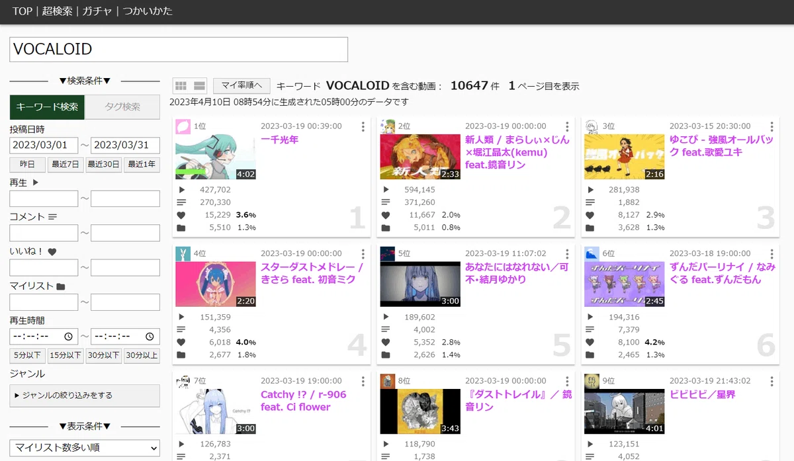Screen dimensions: 794x461
Task: Select タグ検索 search mode
Action: pyautogui.click(x=122, y=107)
